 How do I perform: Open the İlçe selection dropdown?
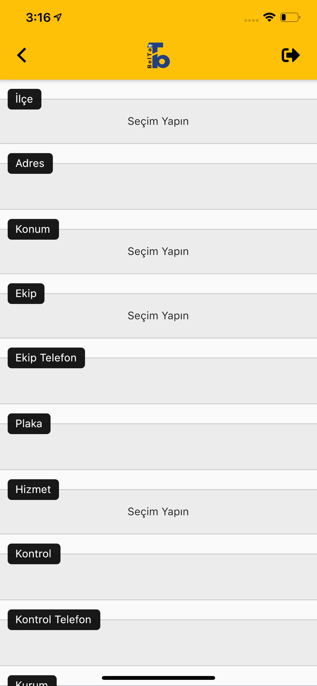point(158,121)
